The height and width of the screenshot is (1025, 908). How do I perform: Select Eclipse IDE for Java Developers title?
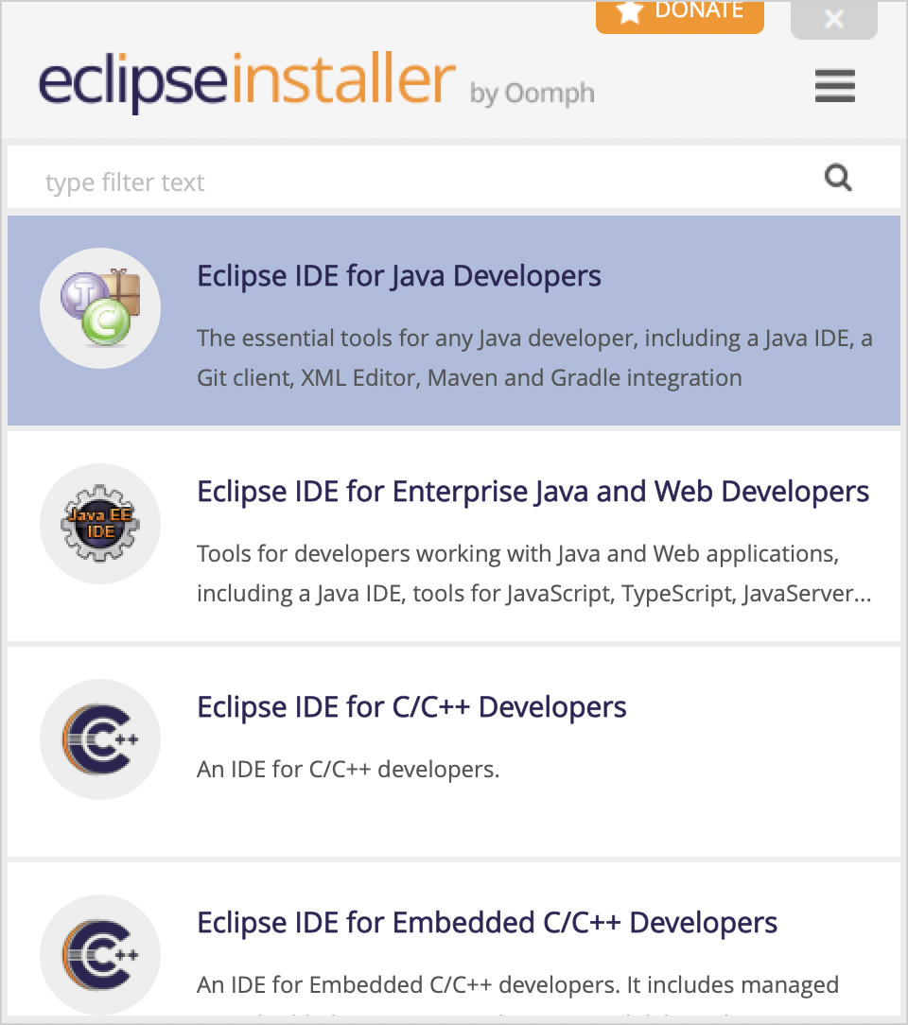[x=399, y=276]
